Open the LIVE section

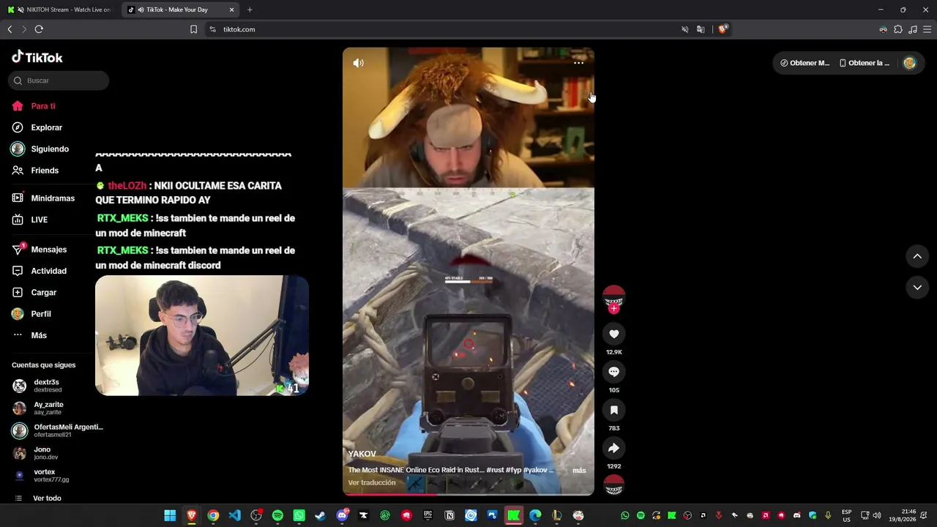30,220
